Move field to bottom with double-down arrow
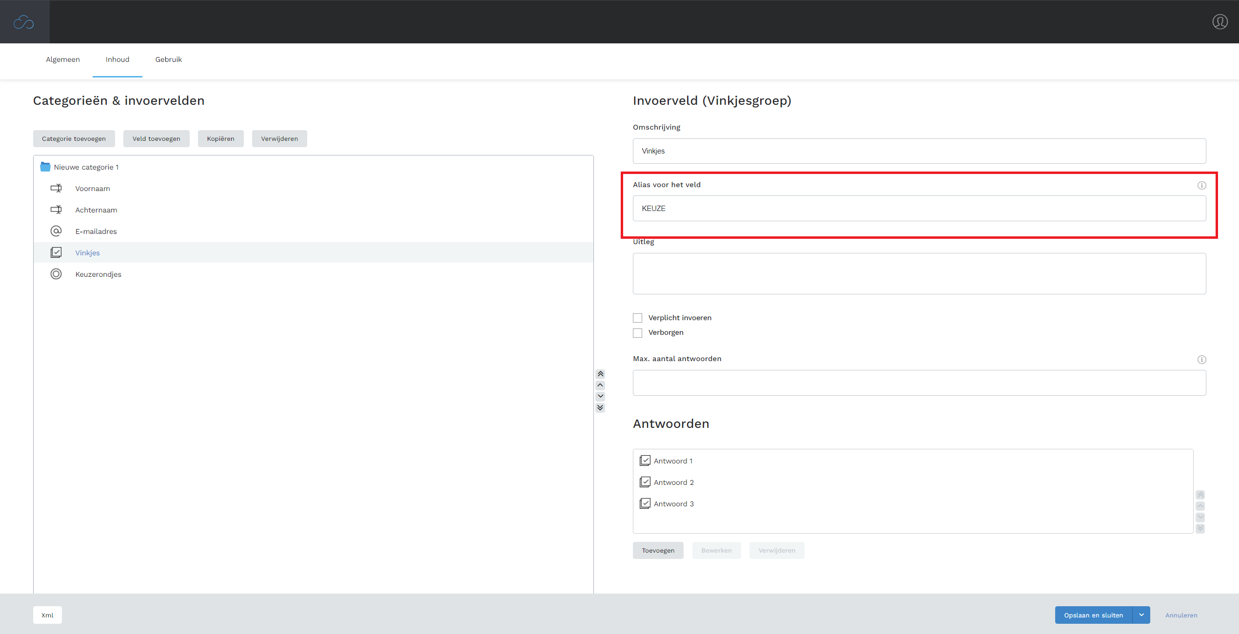 (x=600, y=408)
